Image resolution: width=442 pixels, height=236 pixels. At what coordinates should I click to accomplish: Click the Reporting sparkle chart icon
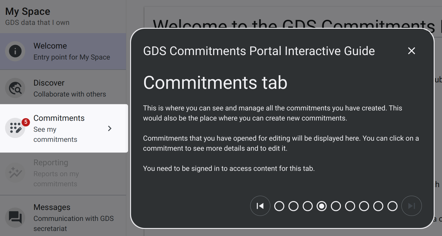(15, 173)
